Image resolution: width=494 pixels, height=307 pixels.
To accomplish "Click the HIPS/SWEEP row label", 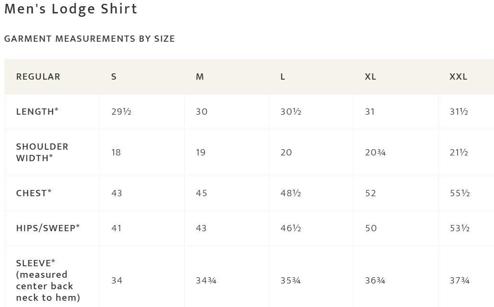I will pyautogui.click(x=48, y=228).
